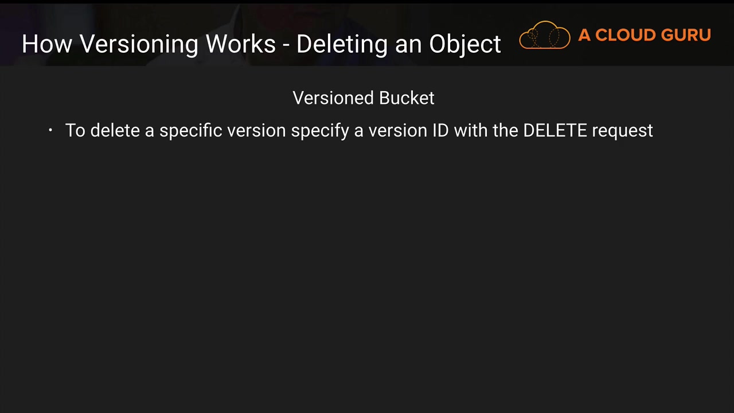
Task: Click the word "specify" in the bullet
Action: coord(319,131)
